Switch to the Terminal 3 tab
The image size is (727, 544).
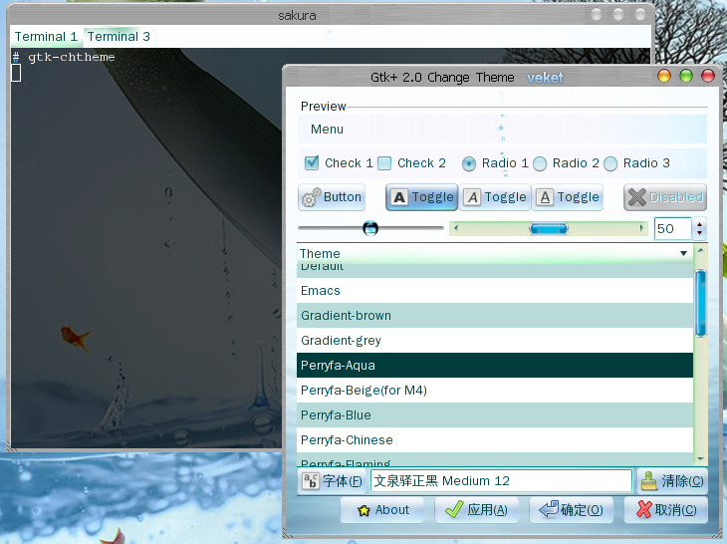coord(119,37)
